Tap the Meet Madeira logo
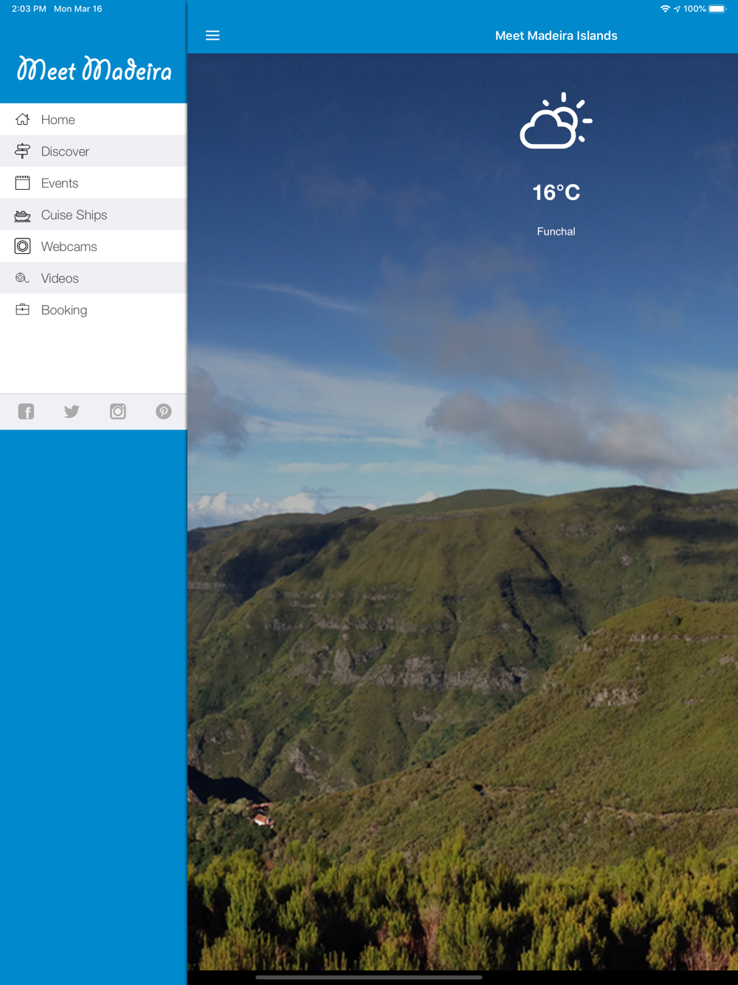This screenshot has width=738, height=985. point(94,69)
